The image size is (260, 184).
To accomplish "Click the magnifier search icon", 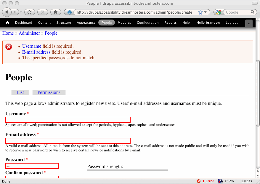I will click(x=252, y=12).
